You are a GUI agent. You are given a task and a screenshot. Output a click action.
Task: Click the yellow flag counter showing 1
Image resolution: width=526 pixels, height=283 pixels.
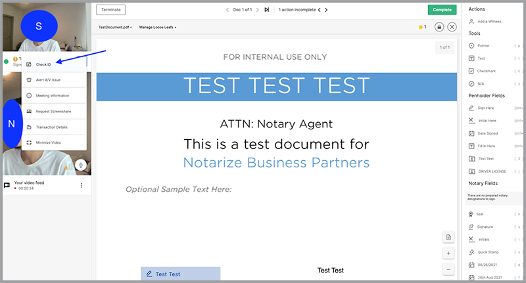[x=423, y=27]
